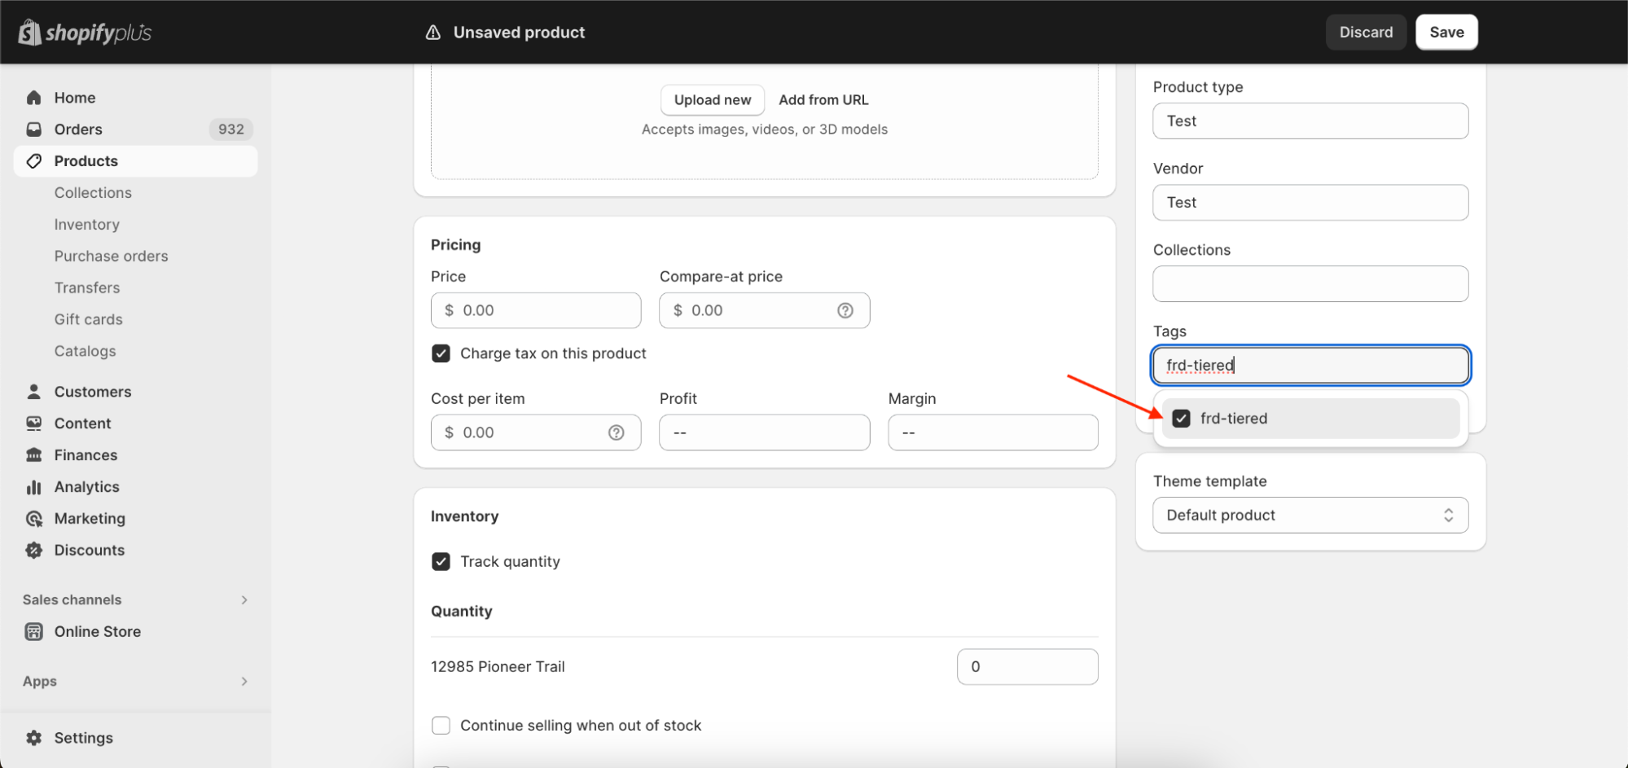The height and width of the screenshot is (768, 1628).
Task: Open the Theme template dropdown
Action: (x=1310, y=516)
